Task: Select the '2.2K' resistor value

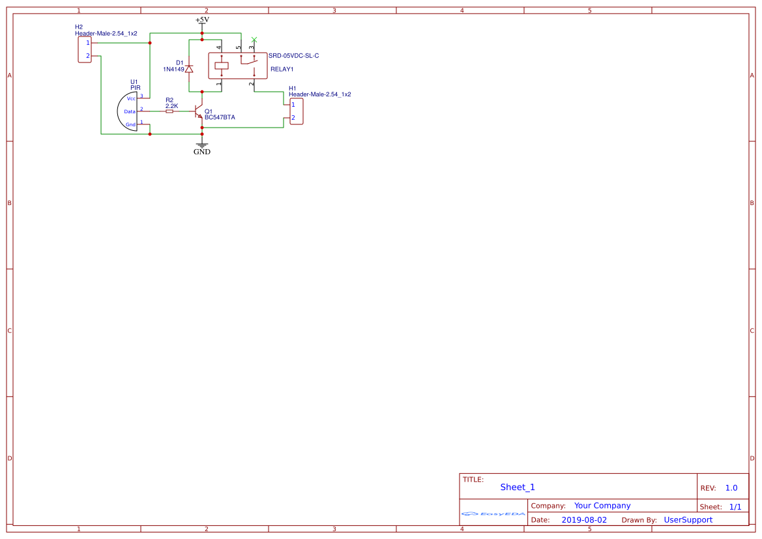Action: point(171,105)
